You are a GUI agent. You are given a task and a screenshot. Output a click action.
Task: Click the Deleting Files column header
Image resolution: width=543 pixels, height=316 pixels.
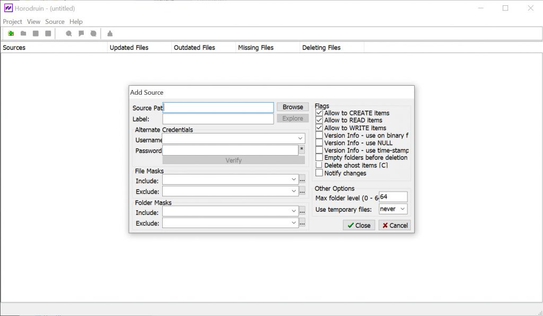tap(332, 48)
